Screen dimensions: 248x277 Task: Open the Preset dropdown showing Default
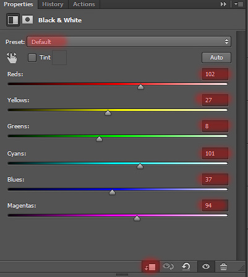(129, 42)
